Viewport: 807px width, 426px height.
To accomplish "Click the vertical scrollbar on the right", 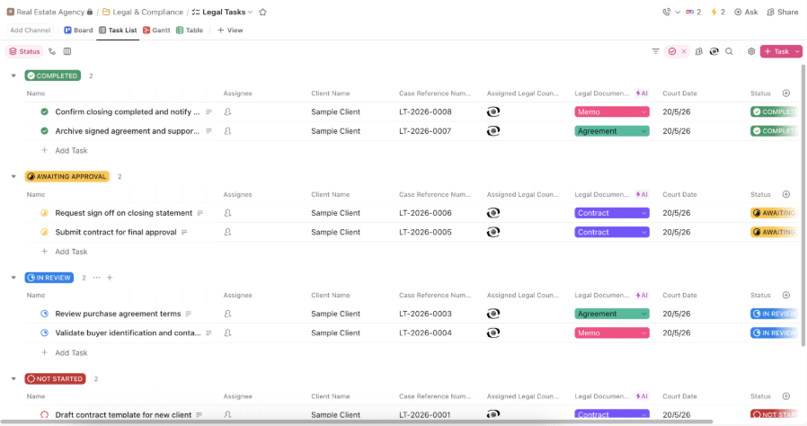I will click(803, 206).
